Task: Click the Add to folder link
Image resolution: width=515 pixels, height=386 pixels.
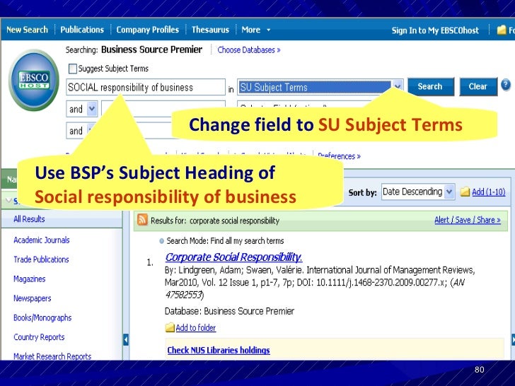Action: click(196, 327)
